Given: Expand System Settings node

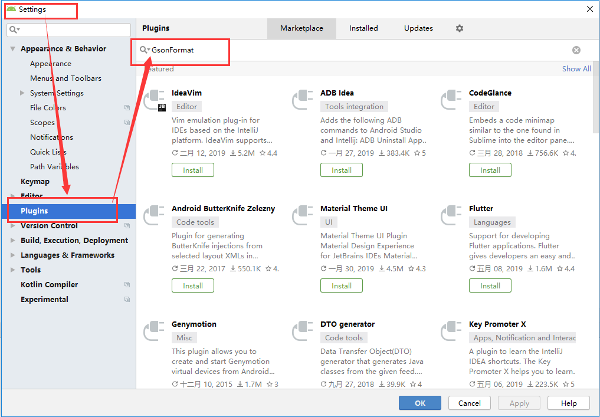Looking at the screenshot, I should point(22,93).
